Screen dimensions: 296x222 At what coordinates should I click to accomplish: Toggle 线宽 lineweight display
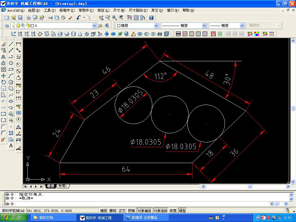[173, 211]
